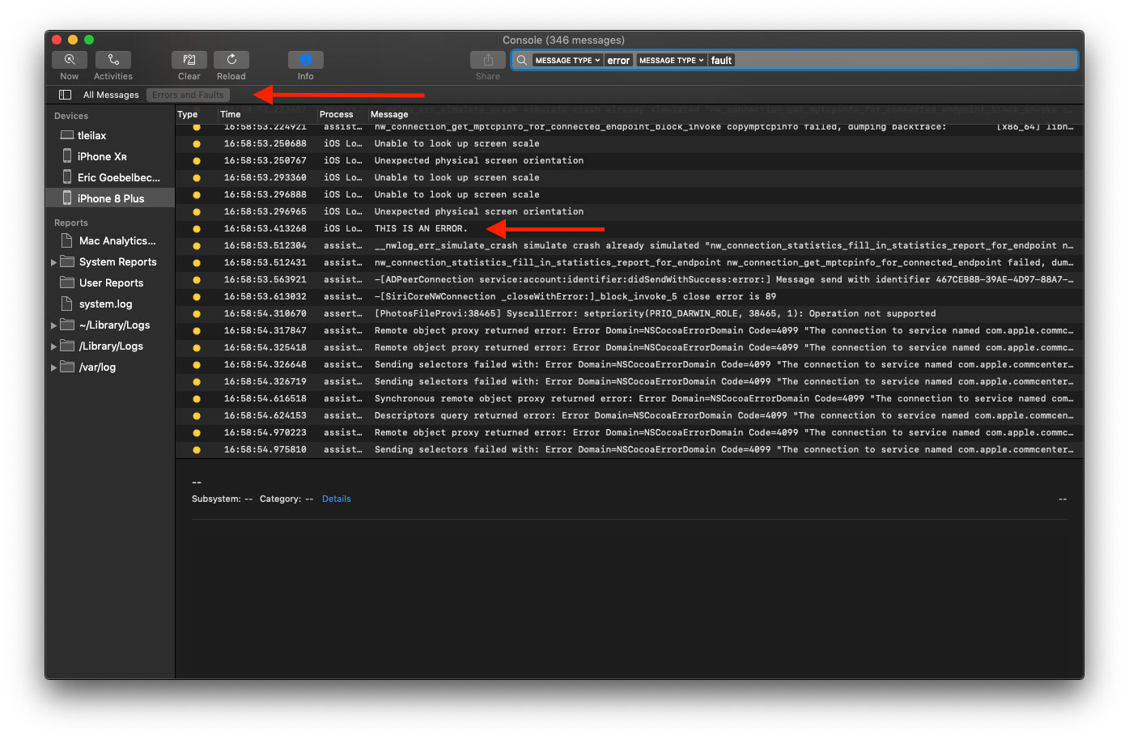Screen dimensions: 1129x739
Task: Switch to All Messages filter
Action: 111,95
